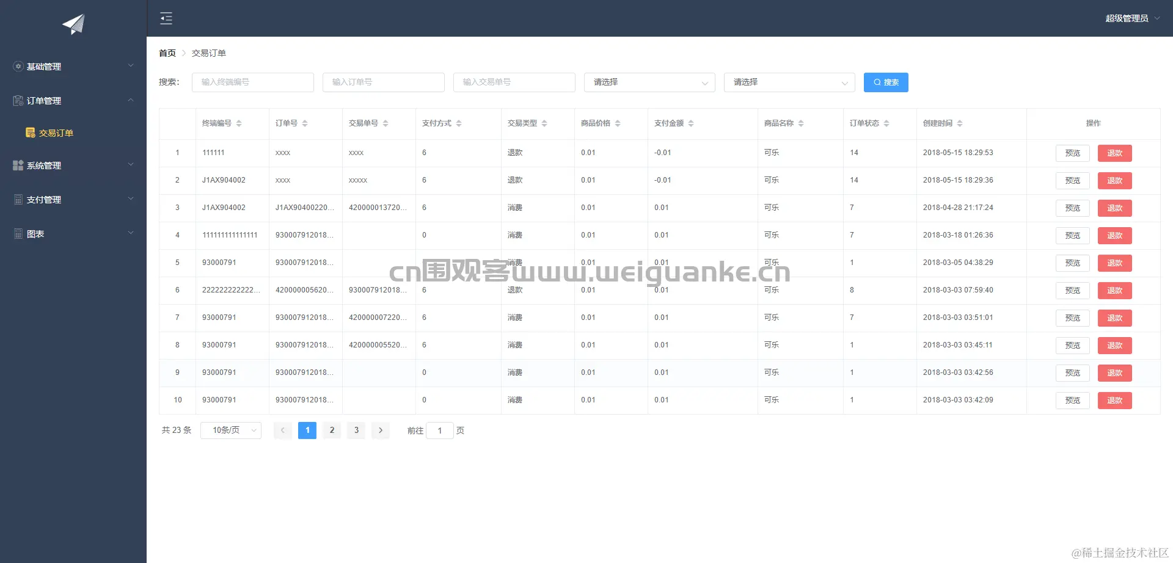Screen dimensions: 1173x563
Task: Click 交易订单 breadcrumb text
Action: click(x=209, y=53)
